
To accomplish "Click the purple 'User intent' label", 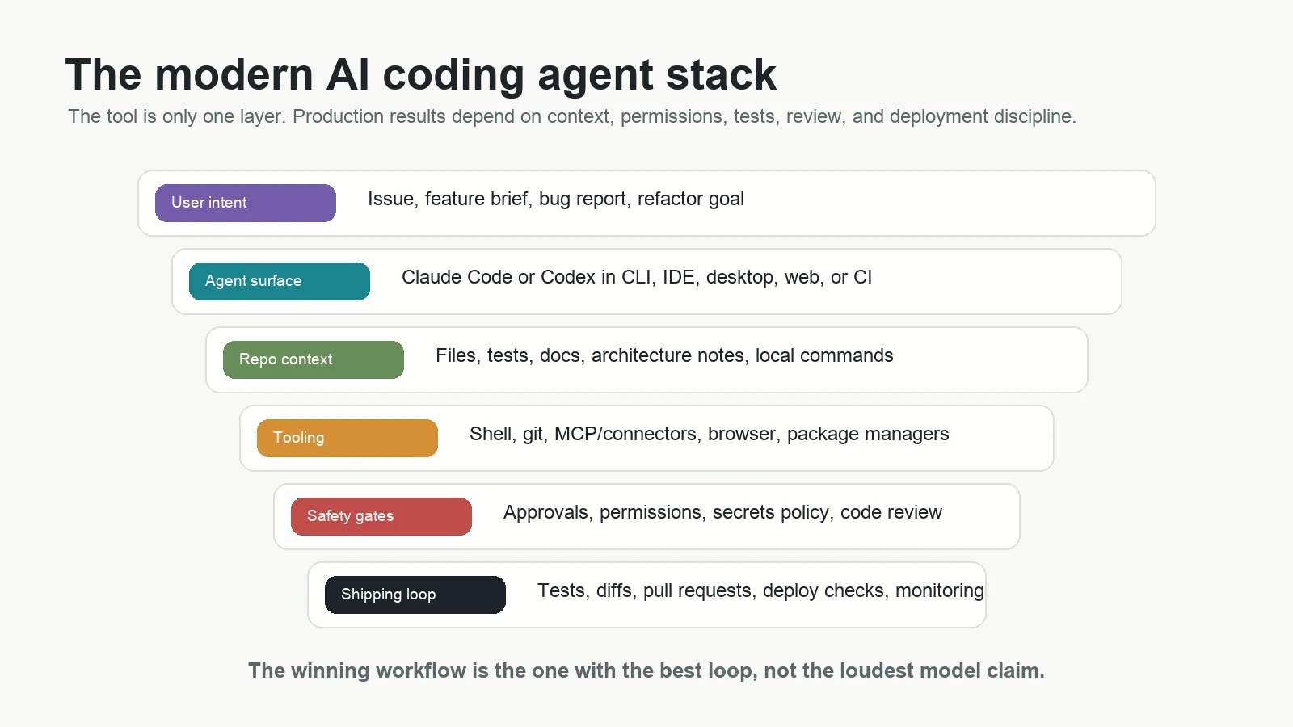I will (x=246, y=203).
